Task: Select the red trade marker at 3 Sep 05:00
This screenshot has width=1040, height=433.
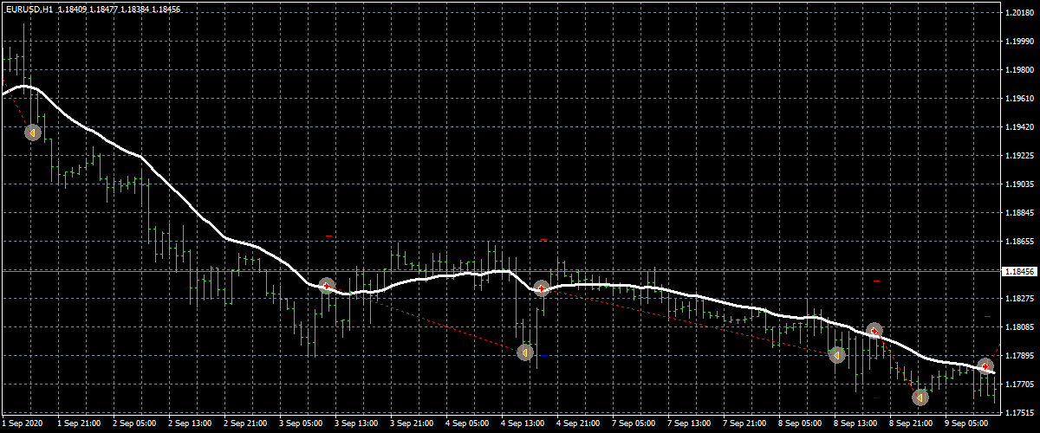Action: (326, 285)
